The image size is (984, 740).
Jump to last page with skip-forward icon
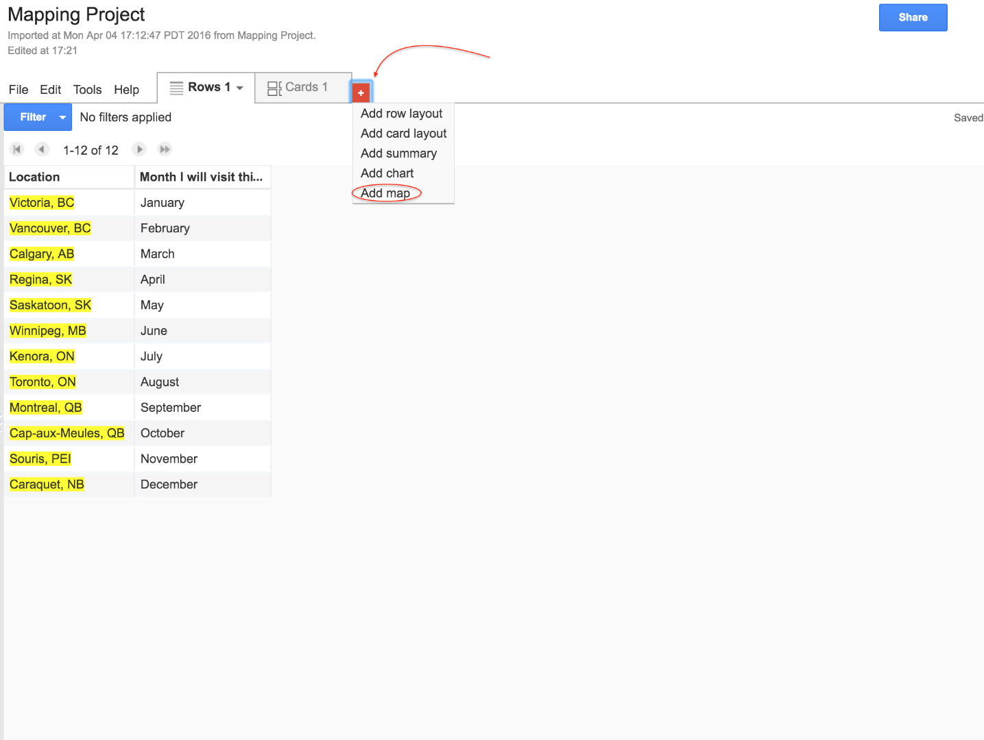click(165, 149)
